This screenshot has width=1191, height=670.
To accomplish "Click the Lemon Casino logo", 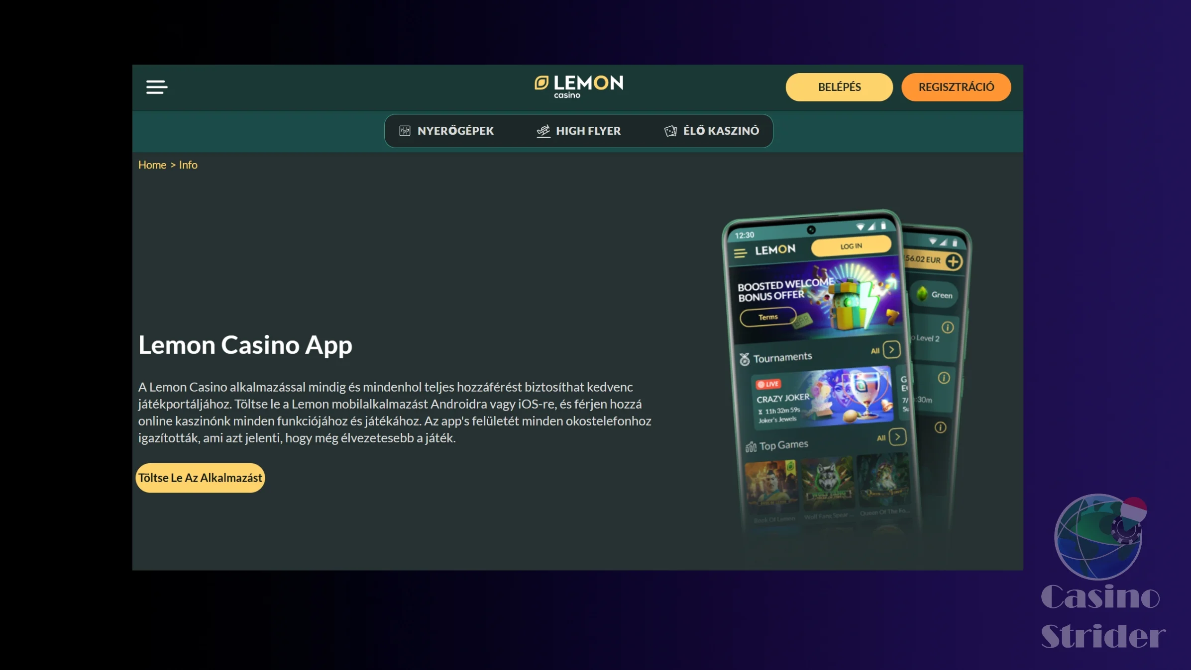I will [579, 87].
